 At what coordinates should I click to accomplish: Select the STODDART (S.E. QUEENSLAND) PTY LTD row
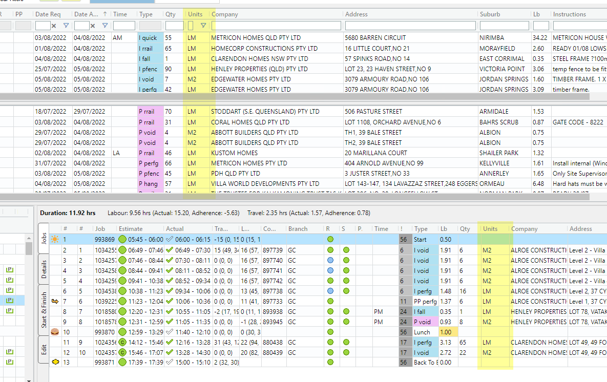(303, 112)
